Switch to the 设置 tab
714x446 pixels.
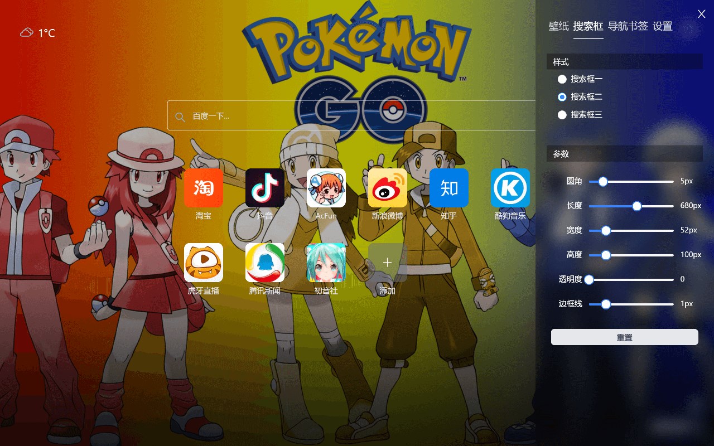[663, 26]
